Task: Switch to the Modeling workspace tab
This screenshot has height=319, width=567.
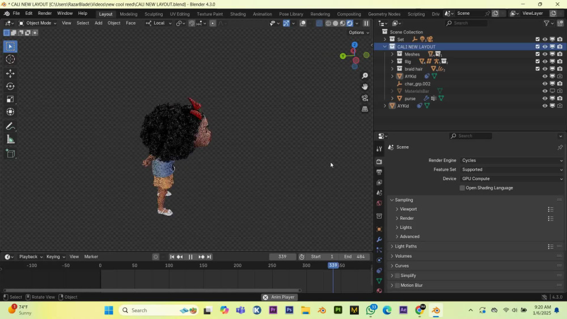Action: coord(128,14)
